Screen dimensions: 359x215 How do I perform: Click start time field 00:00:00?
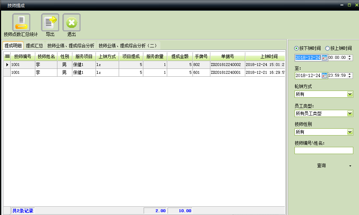click(337, 57)
